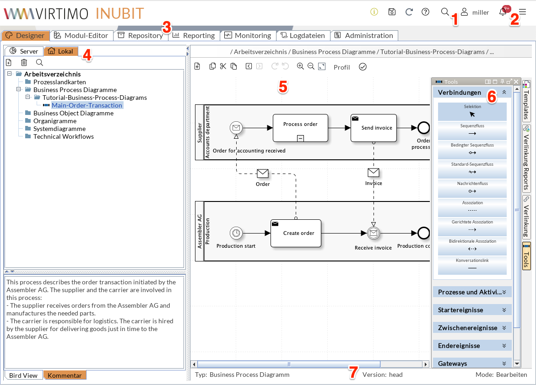This screenshot has height=386, width=536.
Task: Show the Bird View panel
Action: pyautogui.click(x=23, y=375)
